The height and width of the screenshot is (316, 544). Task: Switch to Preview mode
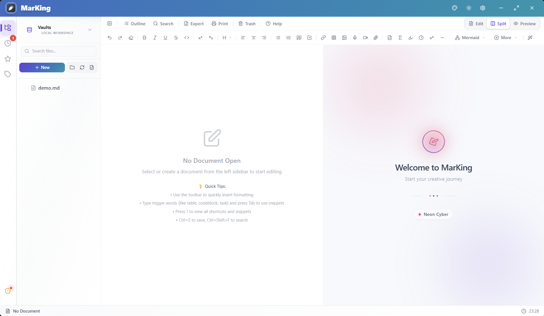(525, 24)
